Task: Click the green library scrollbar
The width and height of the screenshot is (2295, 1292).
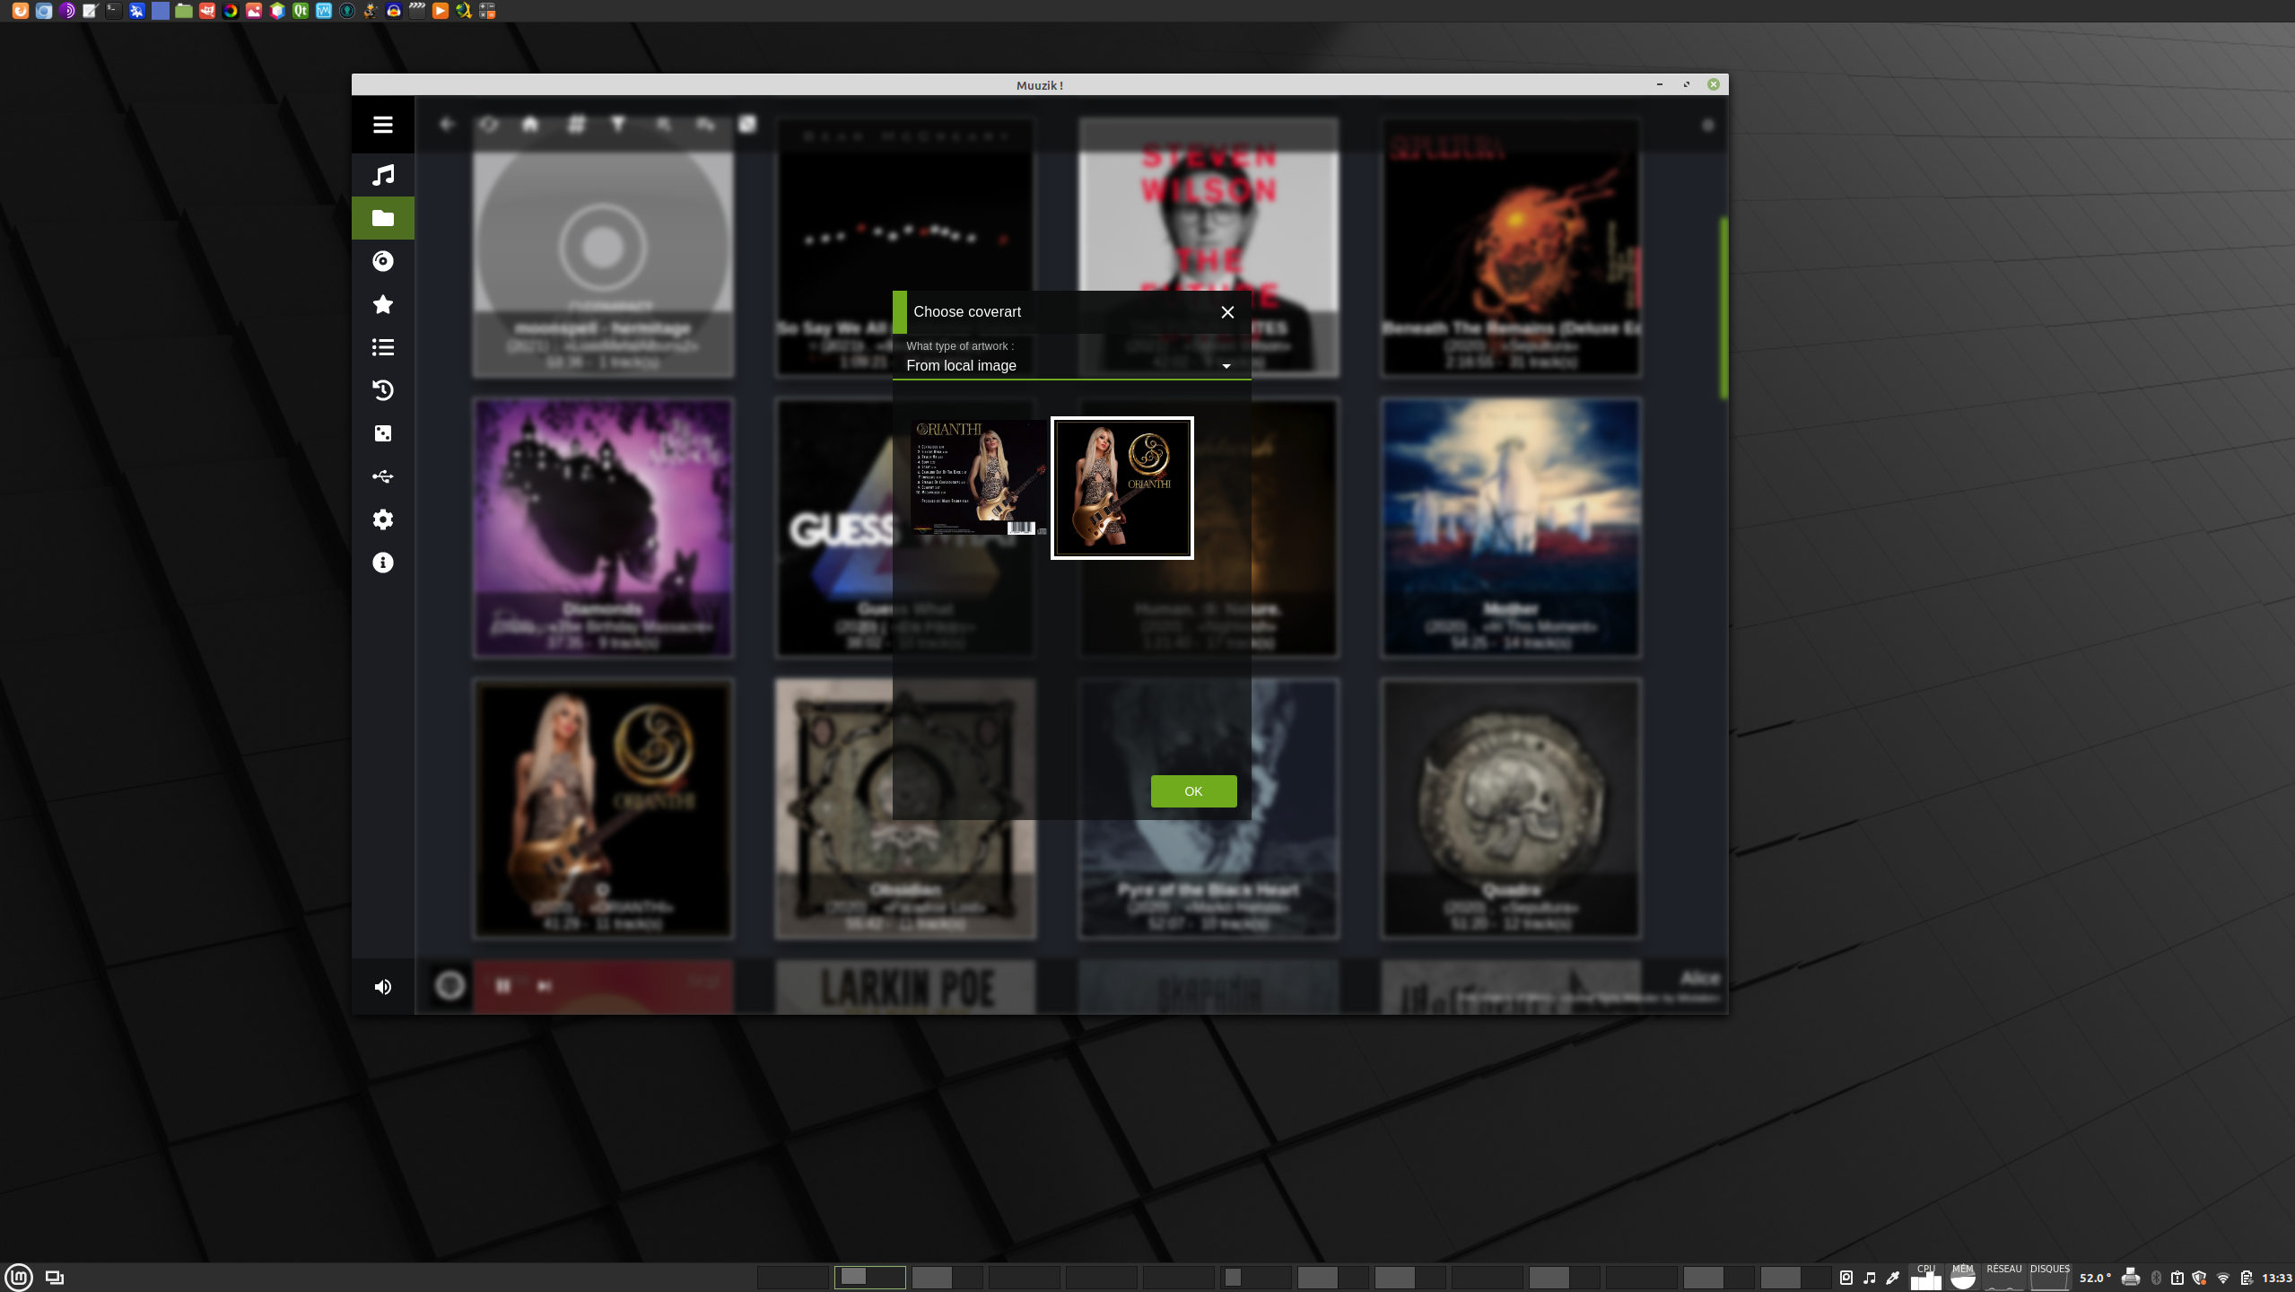Action: (1723, 308)
